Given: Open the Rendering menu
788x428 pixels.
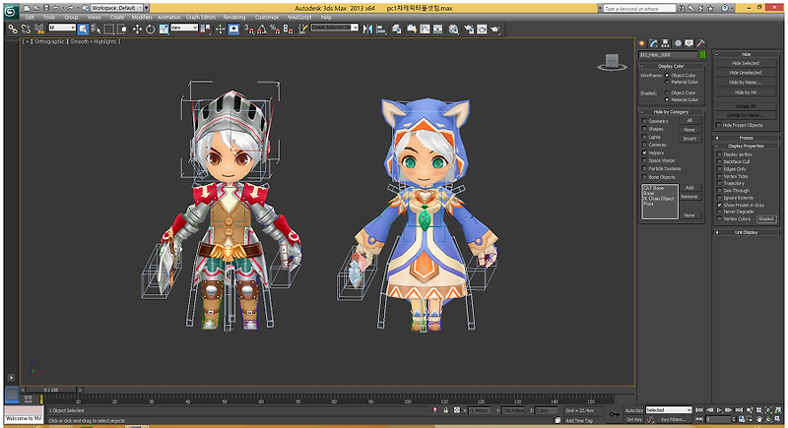Looking at the screenshot, I should point(234,17).
